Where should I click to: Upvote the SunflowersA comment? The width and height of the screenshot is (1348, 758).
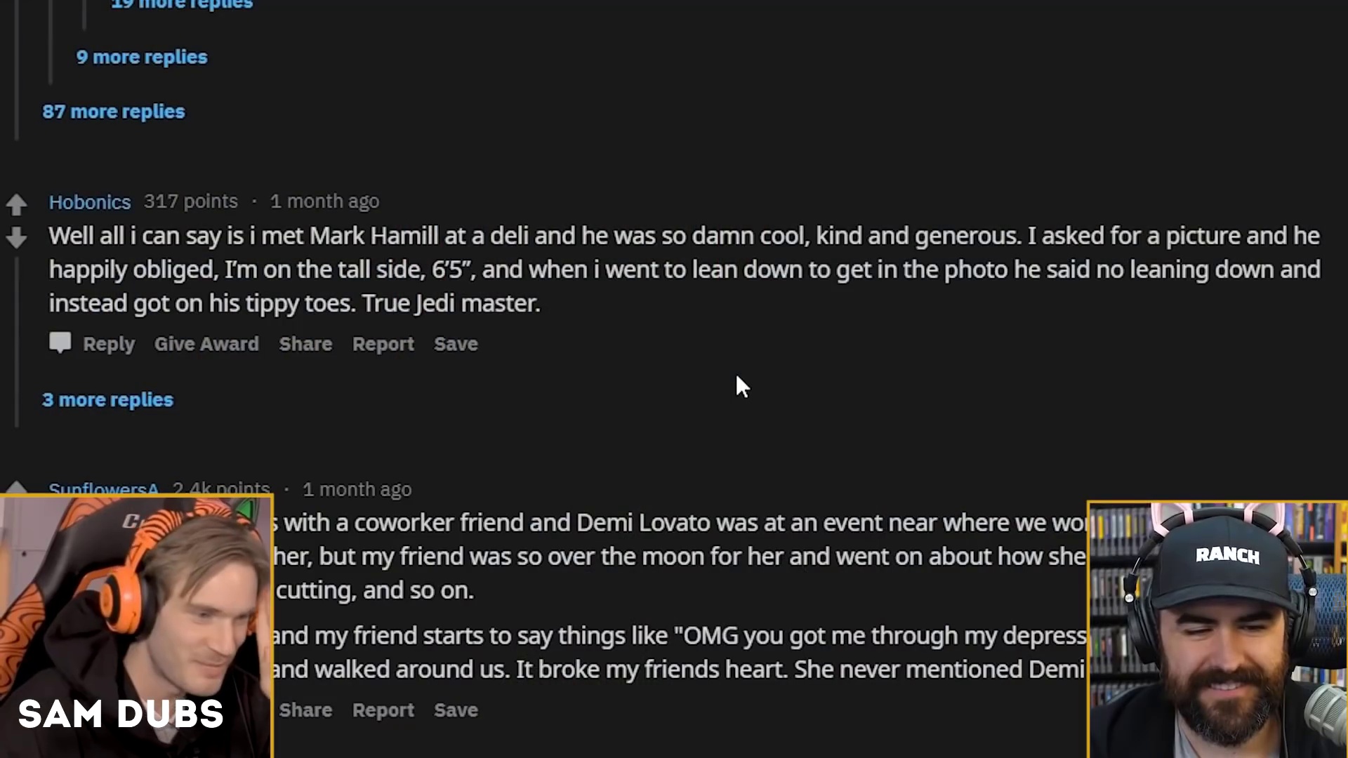(16, 488)
